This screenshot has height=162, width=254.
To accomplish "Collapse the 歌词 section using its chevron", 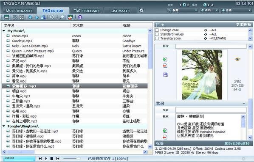I will [243, 104].
